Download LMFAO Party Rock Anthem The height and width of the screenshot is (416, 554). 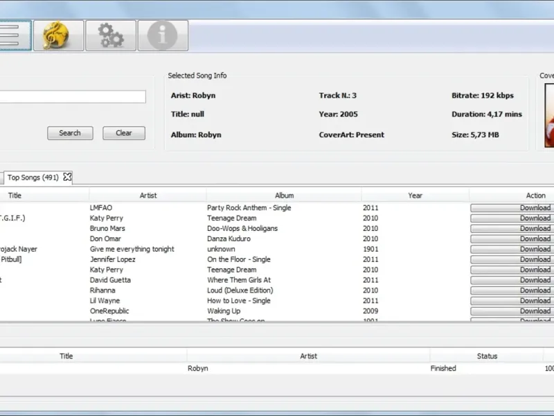click(x=512, y=208)
